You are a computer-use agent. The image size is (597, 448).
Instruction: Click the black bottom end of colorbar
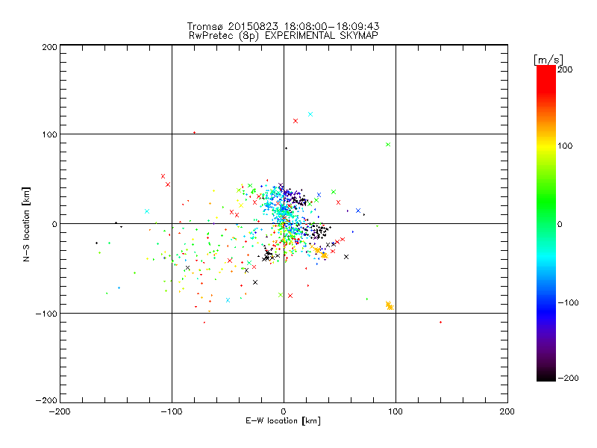(546, 377)
